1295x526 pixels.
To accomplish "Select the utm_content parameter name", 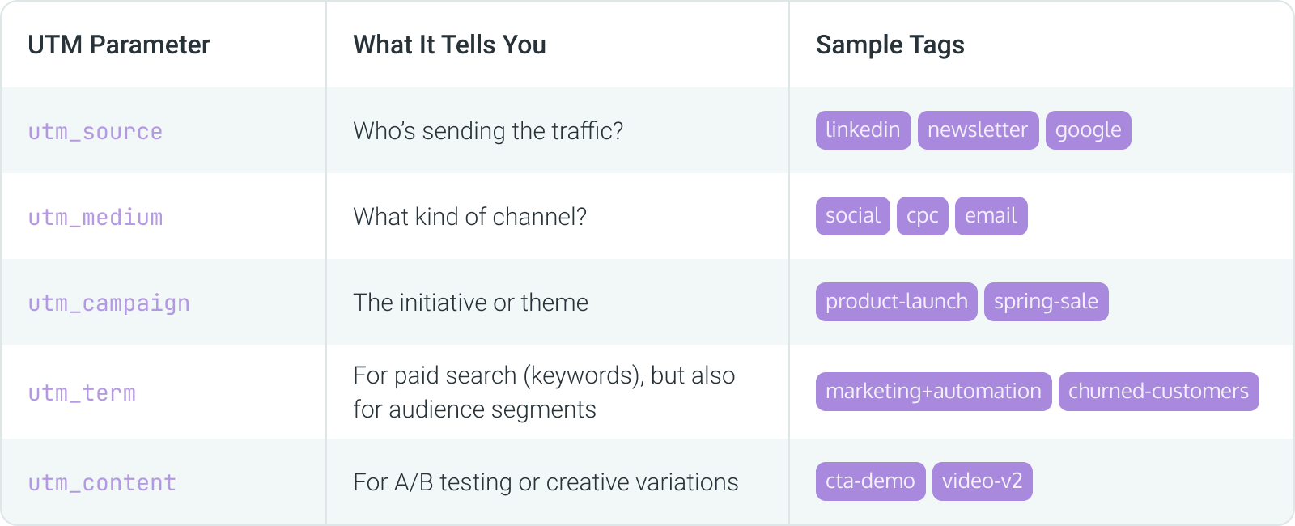I will click(102, 482).
